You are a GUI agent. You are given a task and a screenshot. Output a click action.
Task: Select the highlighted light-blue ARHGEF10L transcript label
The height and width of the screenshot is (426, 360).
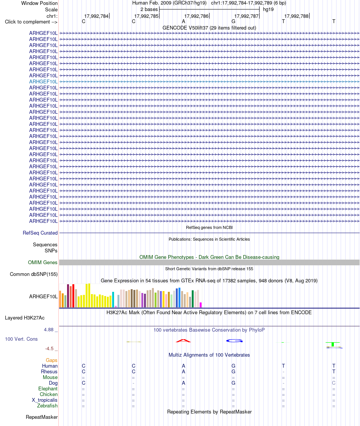(x=44, y=81)
